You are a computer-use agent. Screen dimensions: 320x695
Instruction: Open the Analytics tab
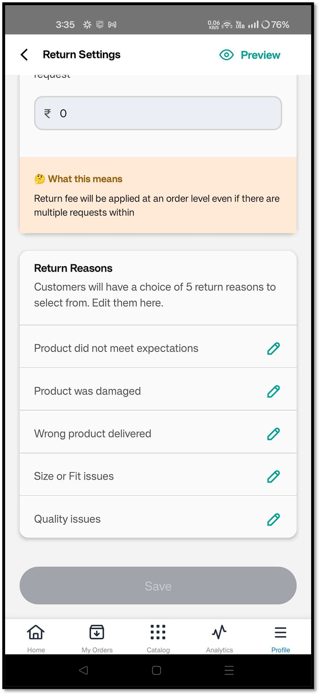point(219,638)
